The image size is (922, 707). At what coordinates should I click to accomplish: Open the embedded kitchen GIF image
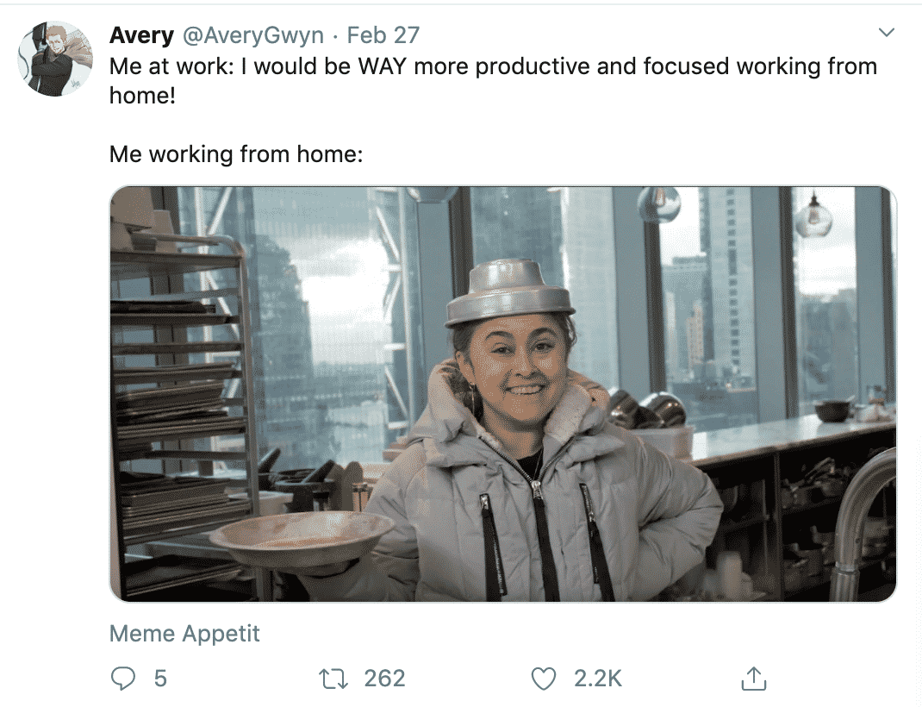coord(503,394)
